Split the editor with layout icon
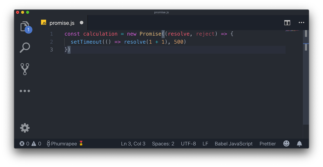The width and height of the screenshot is (323, 167). (x=287, y=23)
